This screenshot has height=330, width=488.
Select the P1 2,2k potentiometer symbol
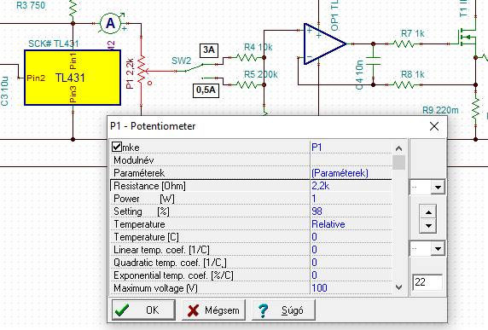tap(142, 70)
